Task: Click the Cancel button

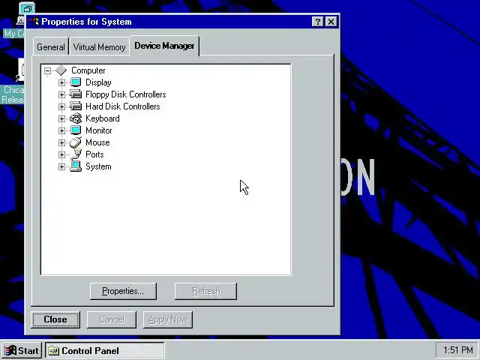Action: (112, 319)
